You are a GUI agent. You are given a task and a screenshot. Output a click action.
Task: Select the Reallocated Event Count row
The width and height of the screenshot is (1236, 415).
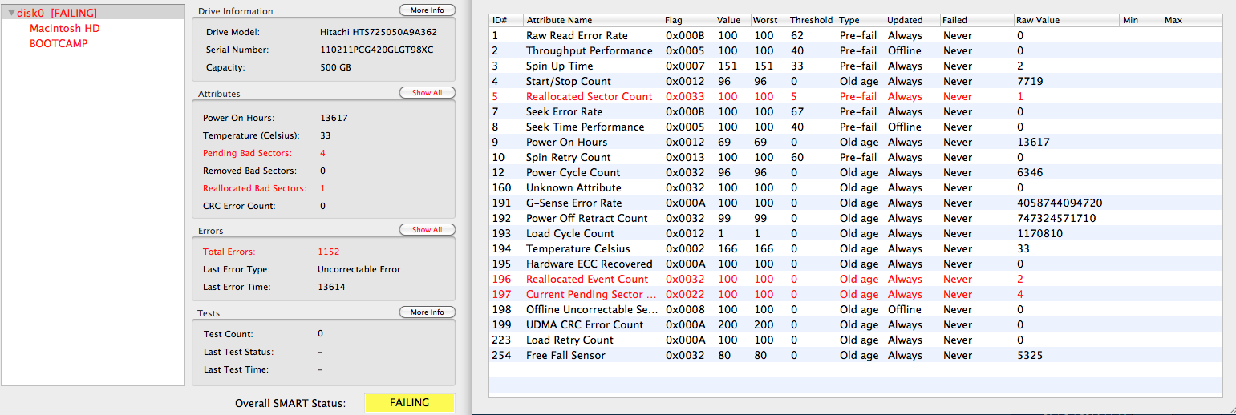[x=586, y=280]
